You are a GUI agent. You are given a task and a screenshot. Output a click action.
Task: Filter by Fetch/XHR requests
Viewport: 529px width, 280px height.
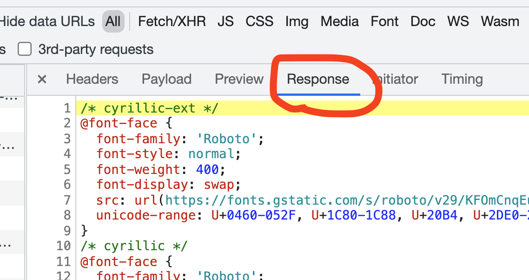(x=172, y=21)
